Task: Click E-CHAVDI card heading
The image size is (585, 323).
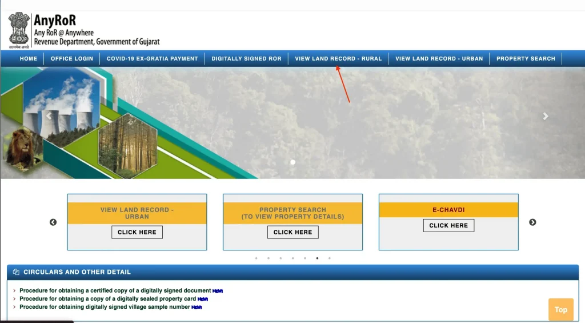Action: pyautogui.click(x=448, y=210)
